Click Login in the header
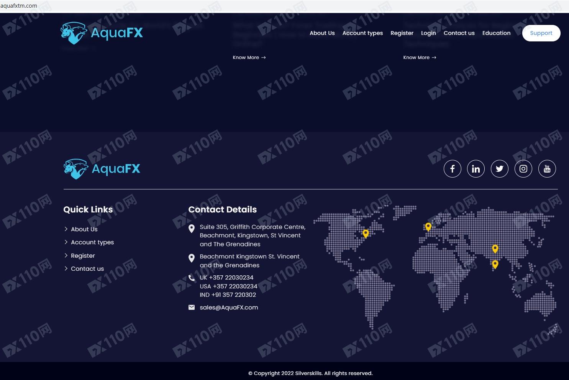Image resolution: width=569 pixels, height=380 pixels. click(428, 33)
